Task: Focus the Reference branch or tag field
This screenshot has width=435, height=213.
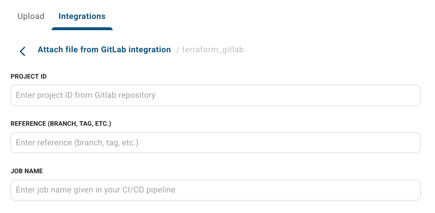Action: click(x=216, y=143)
